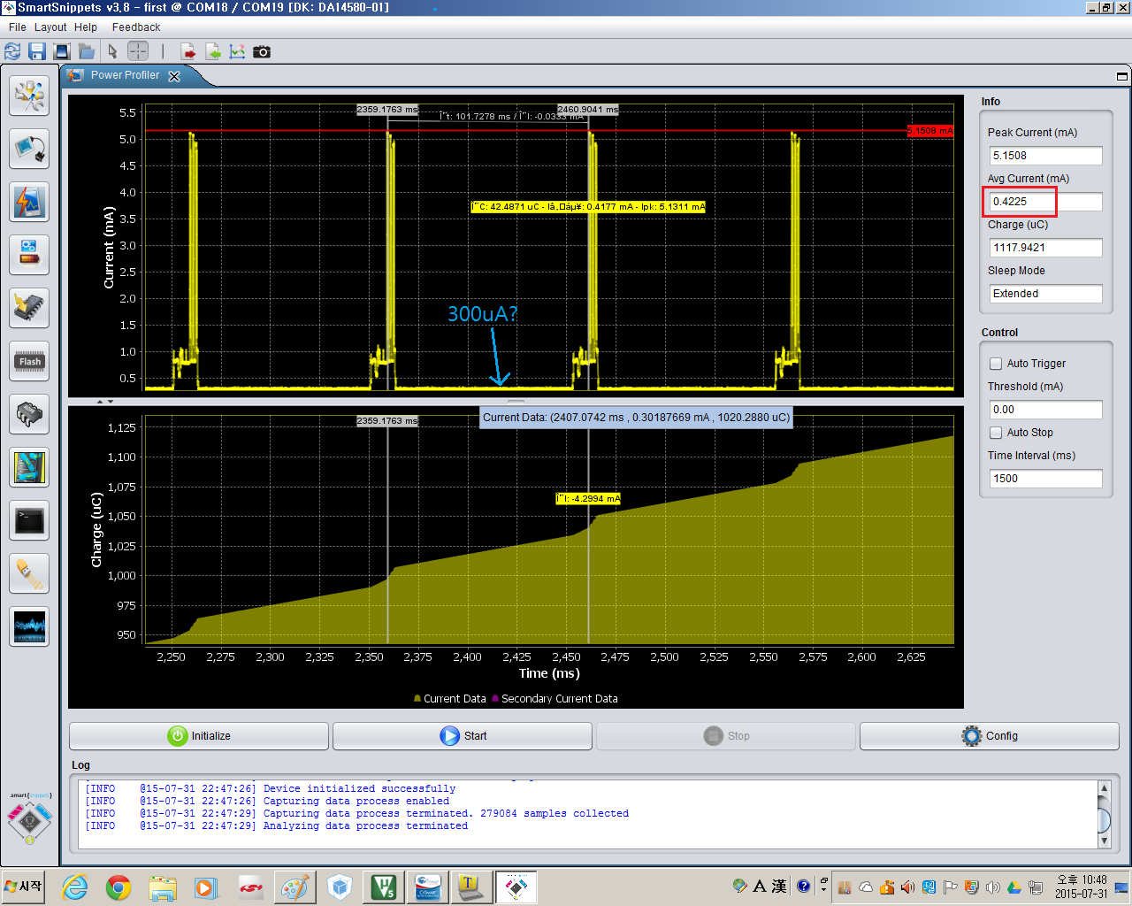Select the Power Profiler tab
This screenshot has width=1132, height=906.
pos(125,75)
